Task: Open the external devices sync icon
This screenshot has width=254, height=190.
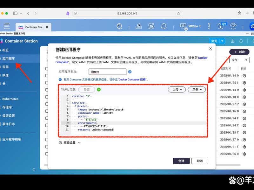Action: coord(151,26)
